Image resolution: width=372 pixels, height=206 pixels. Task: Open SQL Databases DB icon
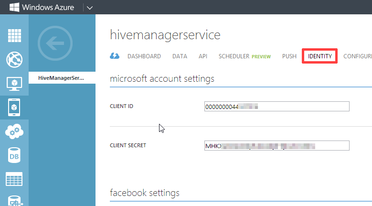[x=14, y=155]
